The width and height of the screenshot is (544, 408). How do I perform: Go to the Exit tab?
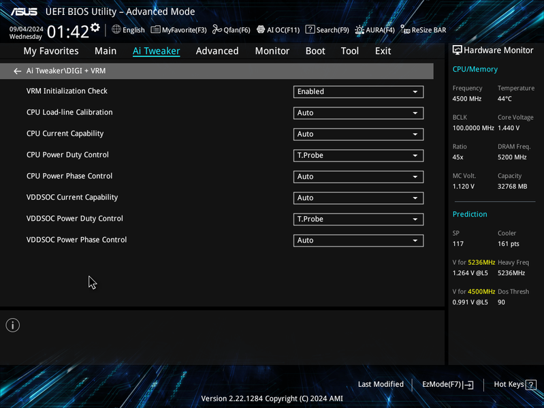(383, 51)
